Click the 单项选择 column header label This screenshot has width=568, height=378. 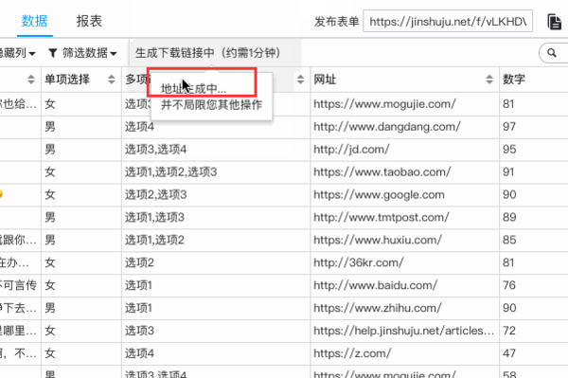click(x=67, y=80)
